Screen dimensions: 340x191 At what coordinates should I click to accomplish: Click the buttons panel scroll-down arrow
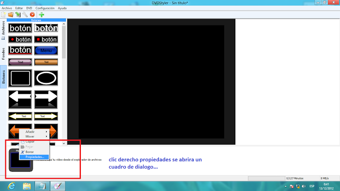[64, 143]
